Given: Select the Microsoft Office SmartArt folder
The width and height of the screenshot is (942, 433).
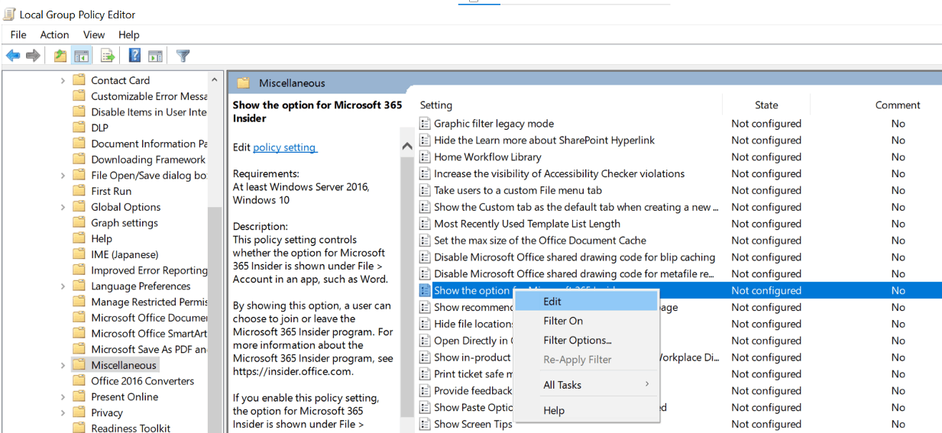Looking at the screenshot, I should (149, 334).
